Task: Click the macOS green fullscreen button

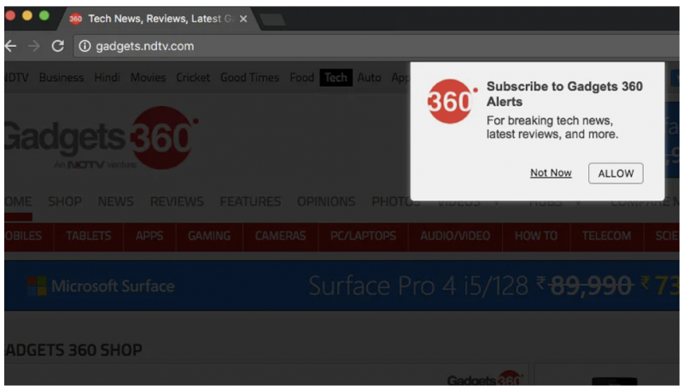Action: click(44, 15)
